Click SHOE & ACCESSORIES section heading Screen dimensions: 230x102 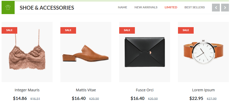click(47, 8)
